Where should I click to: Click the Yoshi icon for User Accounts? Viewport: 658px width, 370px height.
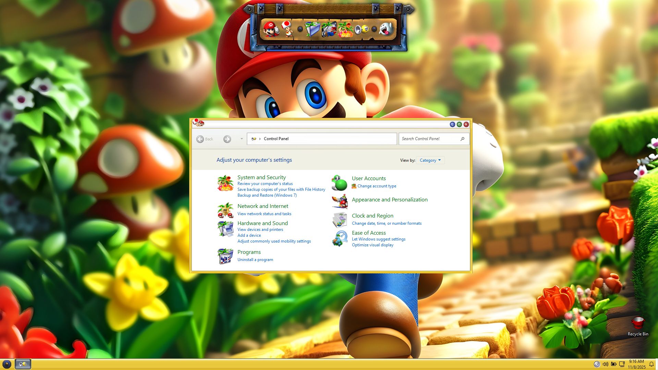[339, 183]
